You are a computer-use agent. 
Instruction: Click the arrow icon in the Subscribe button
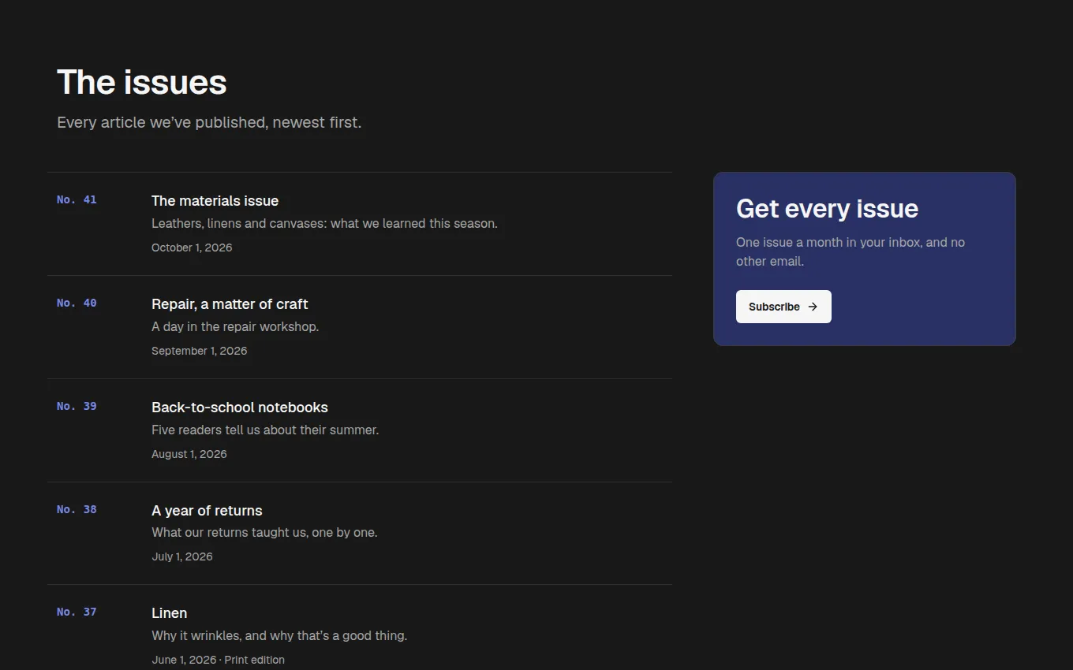[x=813, y=307]
